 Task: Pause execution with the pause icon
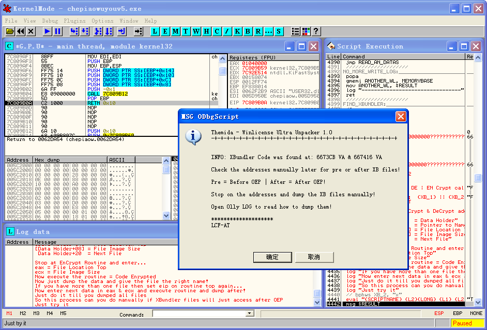coord(58,32)
